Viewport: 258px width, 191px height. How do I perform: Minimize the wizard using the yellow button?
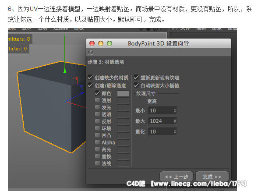click(x=101, y=43)
